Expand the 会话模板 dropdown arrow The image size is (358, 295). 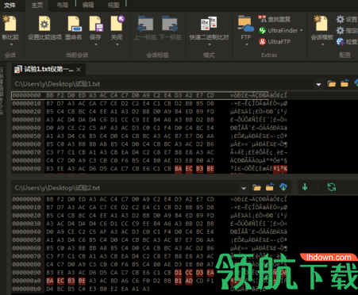(x=322, y=44)
